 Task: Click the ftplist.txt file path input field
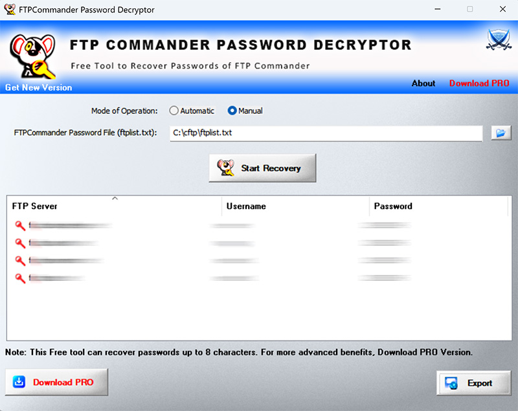326,133
